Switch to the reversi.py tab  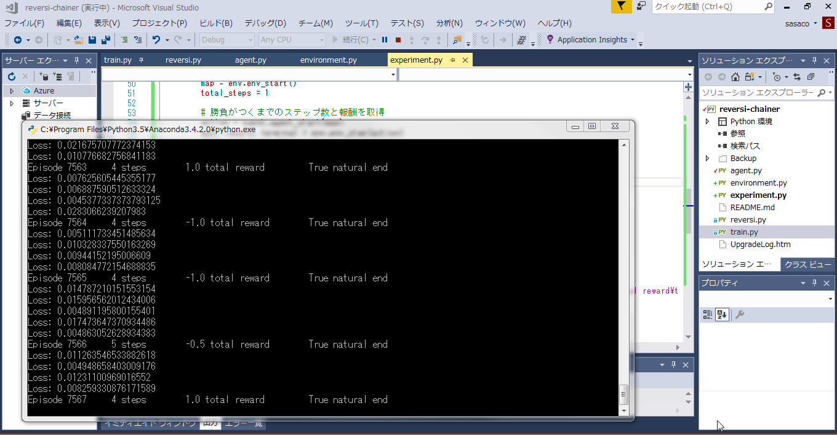(x=183, y=60)
